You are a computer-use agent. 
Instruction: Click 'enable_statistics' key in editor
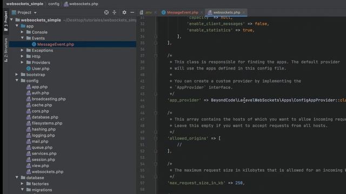click(x=210, y=30)
